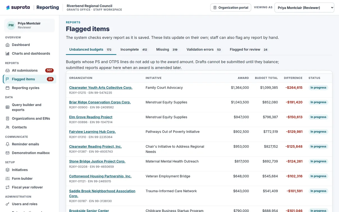The height and width of the screenshot is (212, 339).
Task: Click the Award column header
Action: pyautogui.click(x=243, y=78)
